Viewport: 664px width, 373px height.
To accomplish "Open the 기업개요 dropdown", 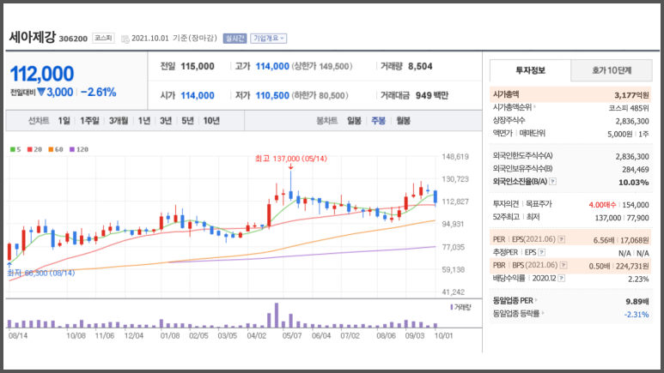I will (269, 39).
